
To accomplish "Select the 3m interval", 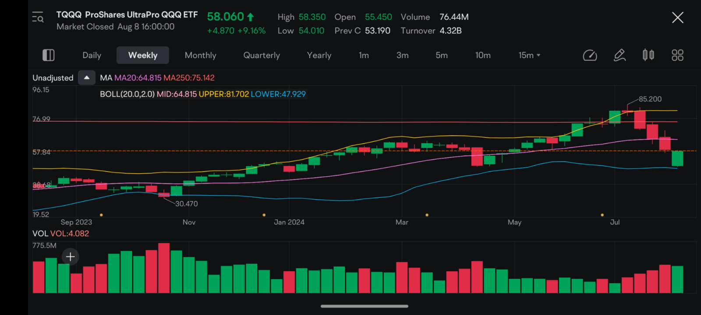I will click(402, 55).
